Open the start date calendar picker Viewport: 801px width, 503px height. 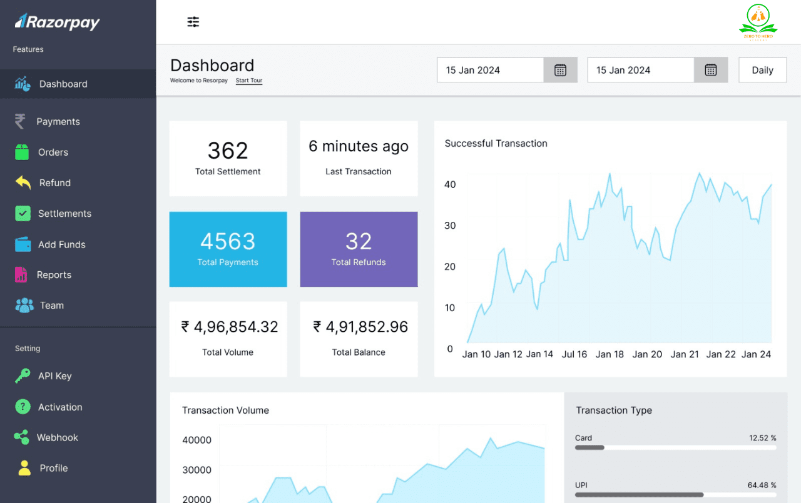(560, 70)
